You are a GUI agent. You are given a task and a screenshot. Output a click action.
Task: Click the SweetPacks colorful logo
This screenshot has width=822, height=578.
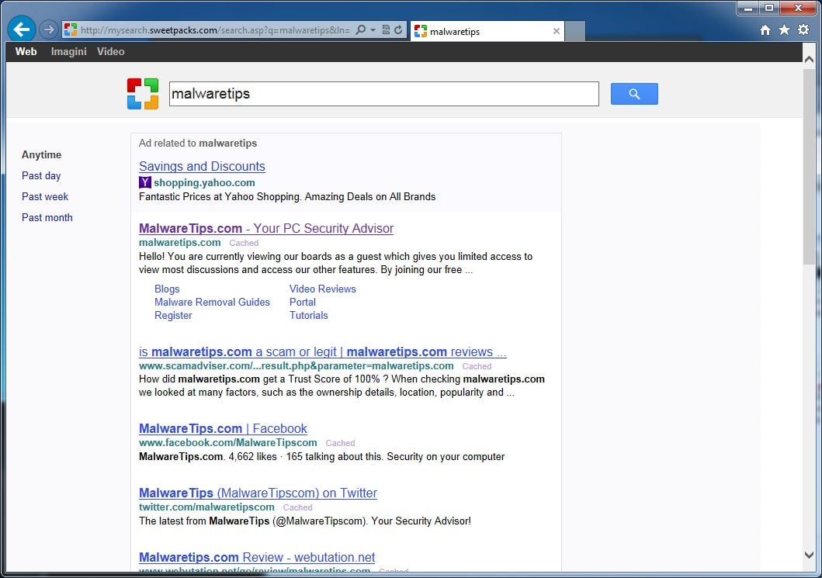143,94
